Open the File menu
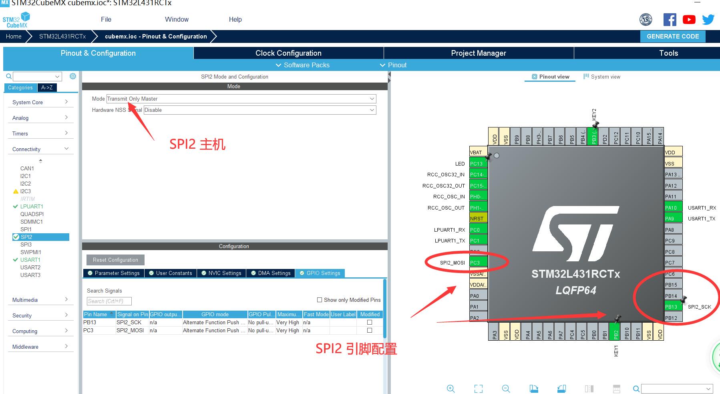Screen dimensions: 720x394 [106, 19]
